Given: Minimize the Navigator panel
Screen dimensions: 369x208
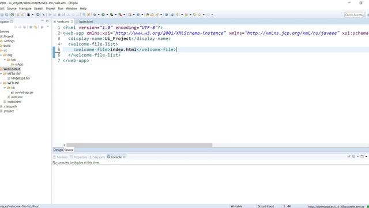Looking at the screenshot, I should pos(43,21).
